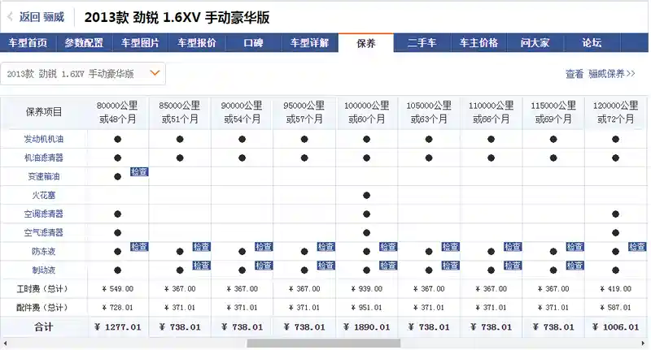The width and height of the screenshot is (651, 350).
Task: Click the 80000公里 或48个月 column header
Action: click(117, 112)
